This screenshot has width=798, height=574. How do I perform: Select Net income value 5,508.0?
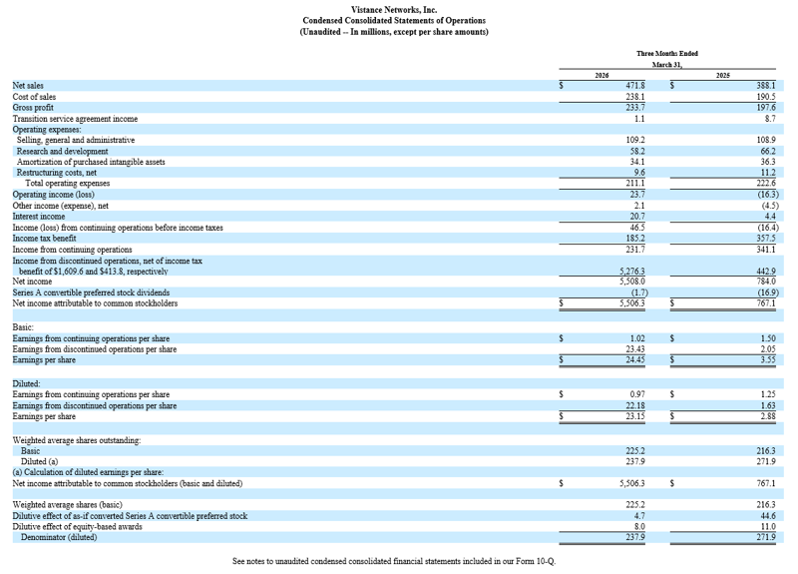pyautogui.click(x=632, y=282)
